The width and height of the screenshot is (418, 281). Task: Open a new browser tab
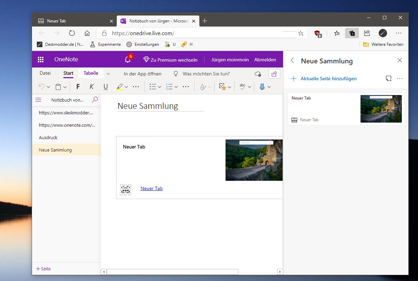pos(205,21)
